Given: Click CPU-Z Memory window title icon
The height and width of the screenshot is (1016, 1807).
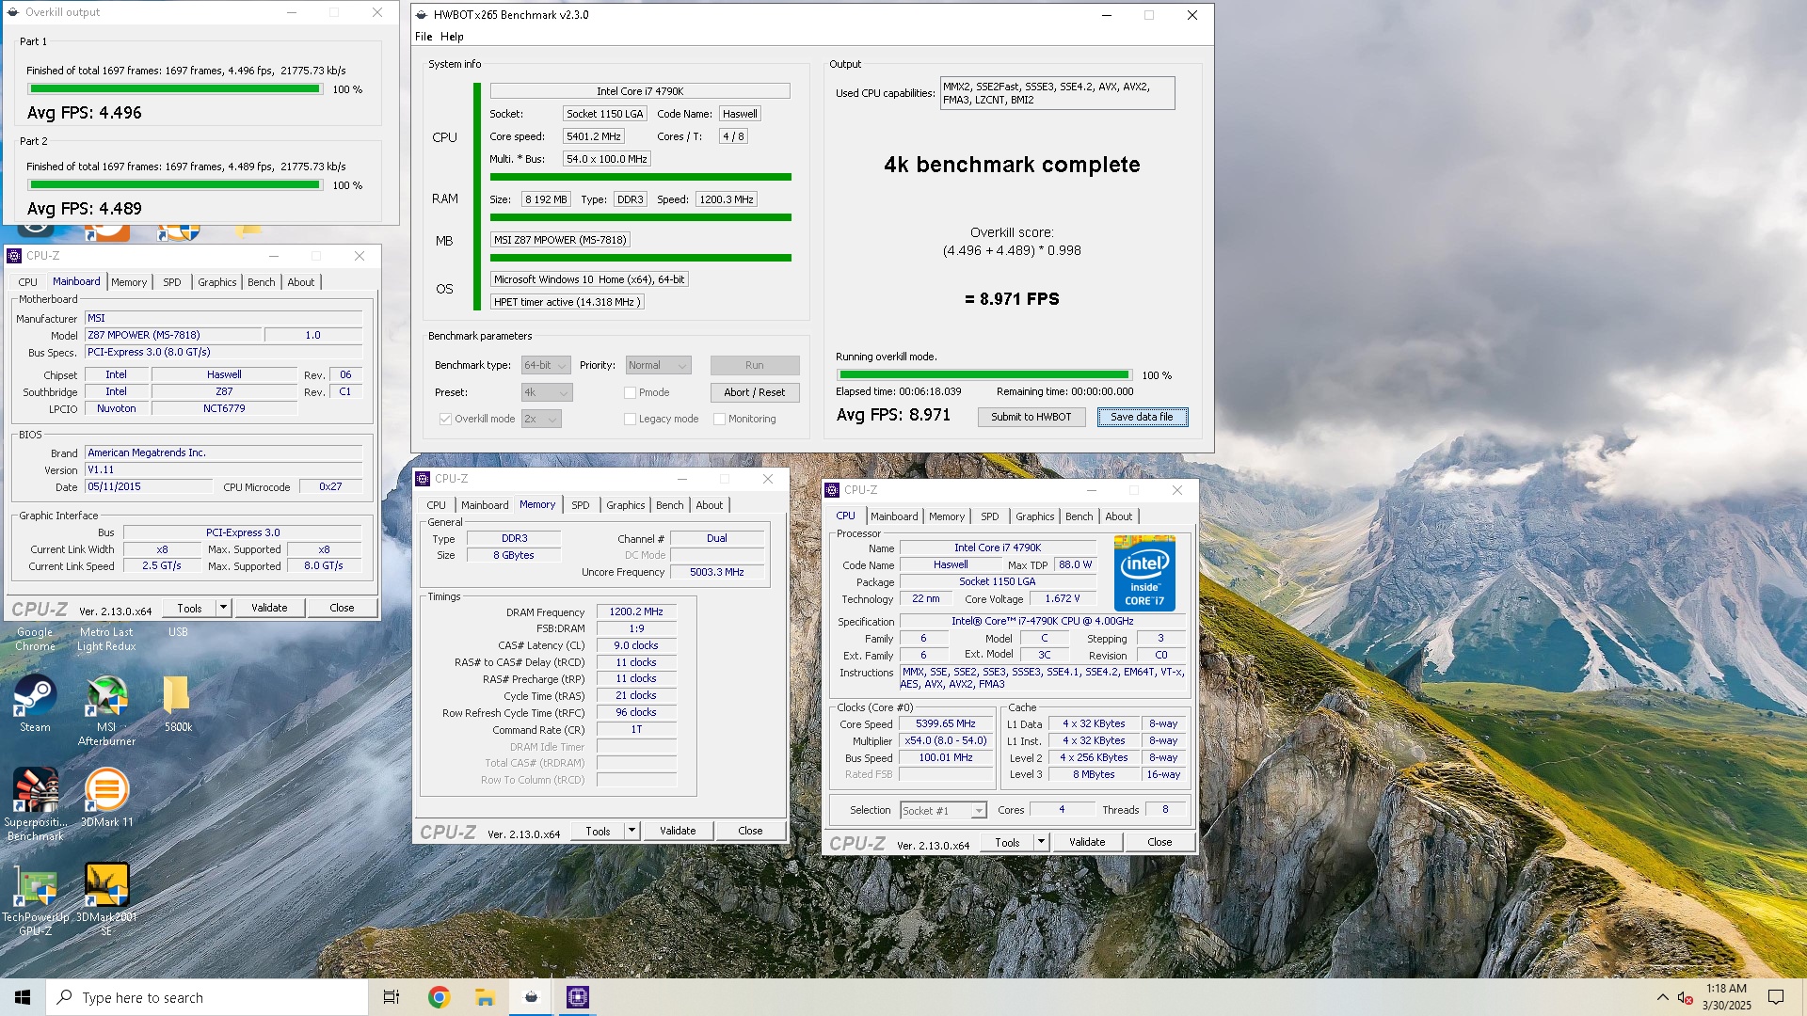Looking at the screenshot, I should coord(423,479).
